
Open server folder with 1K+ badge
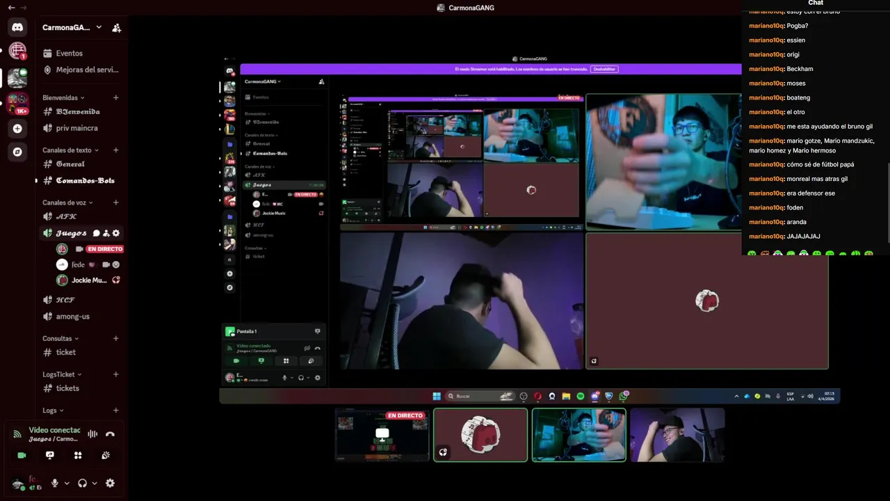(17, 103)
